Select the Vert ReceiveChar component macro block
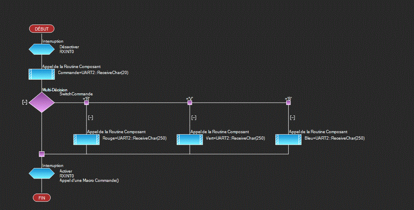Screen dimensions: 414x210 (x=190, y=140)
